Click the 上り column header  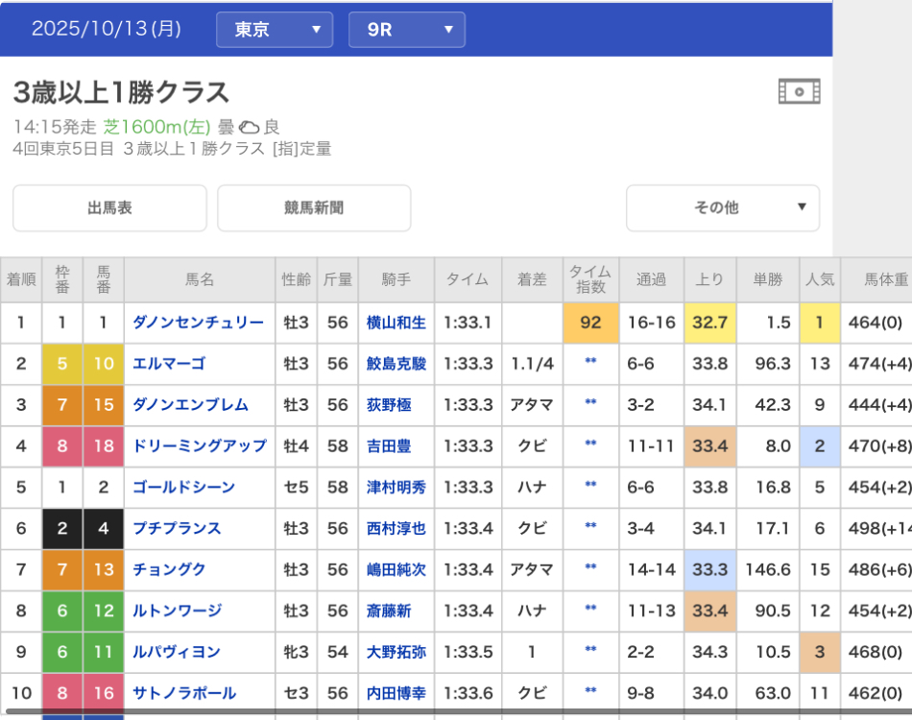point(709,279)
